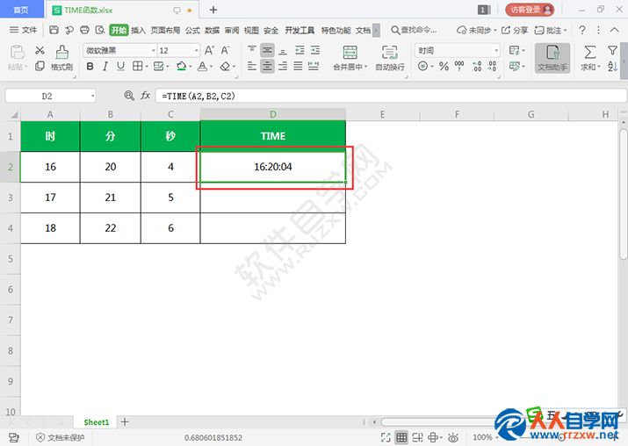Click the Wrap Text button
Screen dimensions: 628x446
pos(390,58)
